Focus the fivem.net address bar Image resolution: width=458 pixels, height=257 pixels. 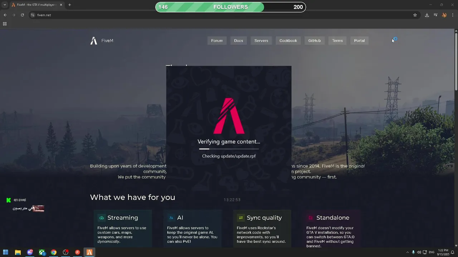click(222, 15)
